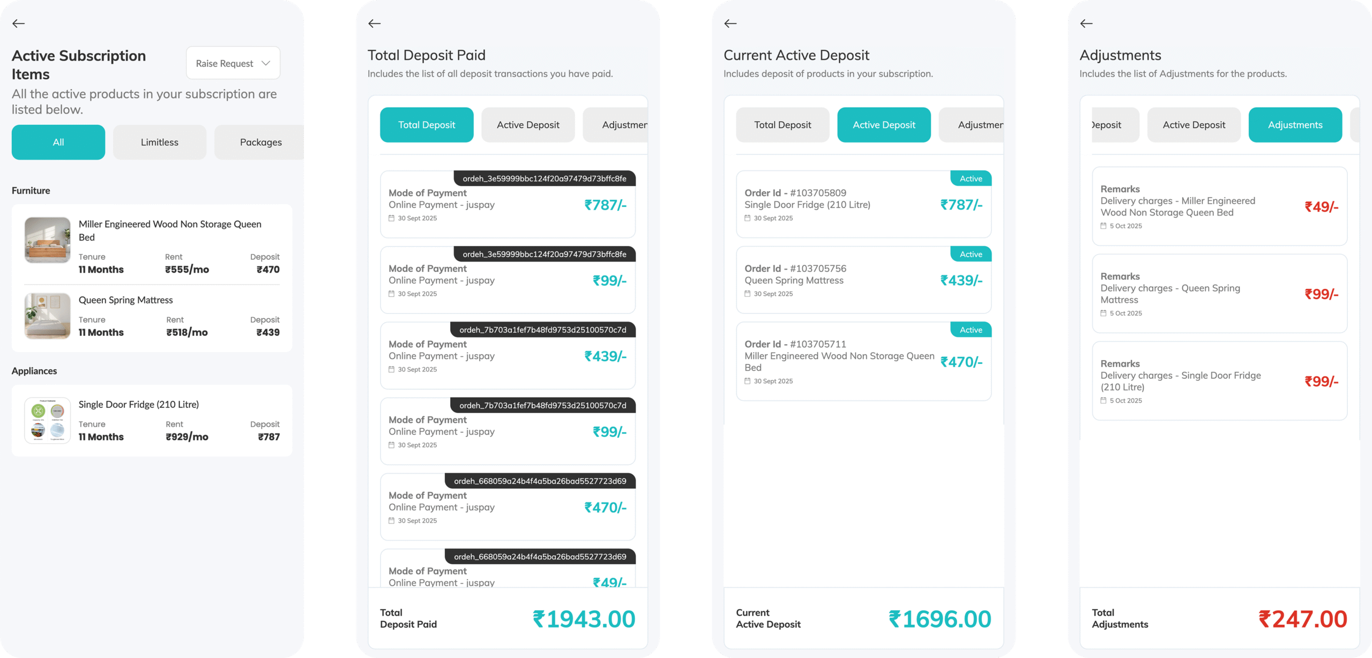Click Queen Spring Mattress product name
The image size is (1372, 658).
(x=126, y=300)
